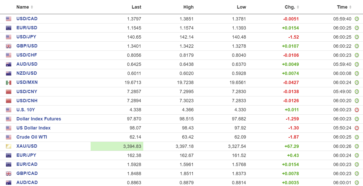Click the Australia flag icon beside AUD/CAD
The width and height of the screenshot is (363, 186).
click(9, 183)
